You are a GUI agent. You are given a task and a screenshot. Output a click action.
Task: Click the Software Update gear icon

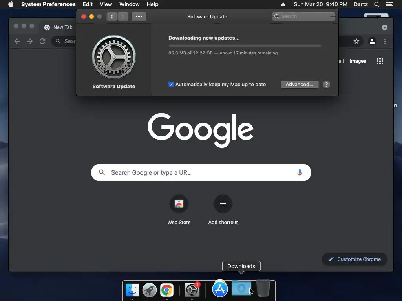(x=114, y=57)
